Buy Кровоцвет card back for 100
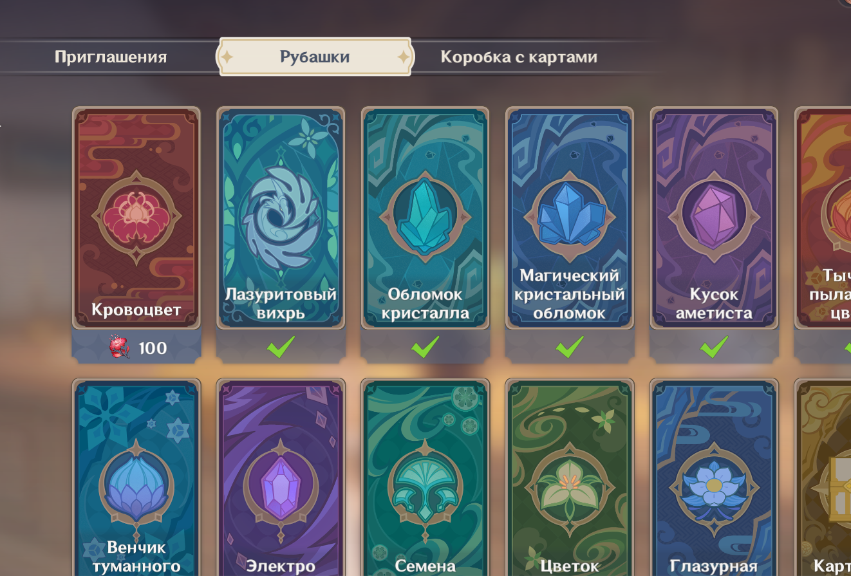Image resolution: width=851 pixels, height=576 pixels. (x=136, y=348)
